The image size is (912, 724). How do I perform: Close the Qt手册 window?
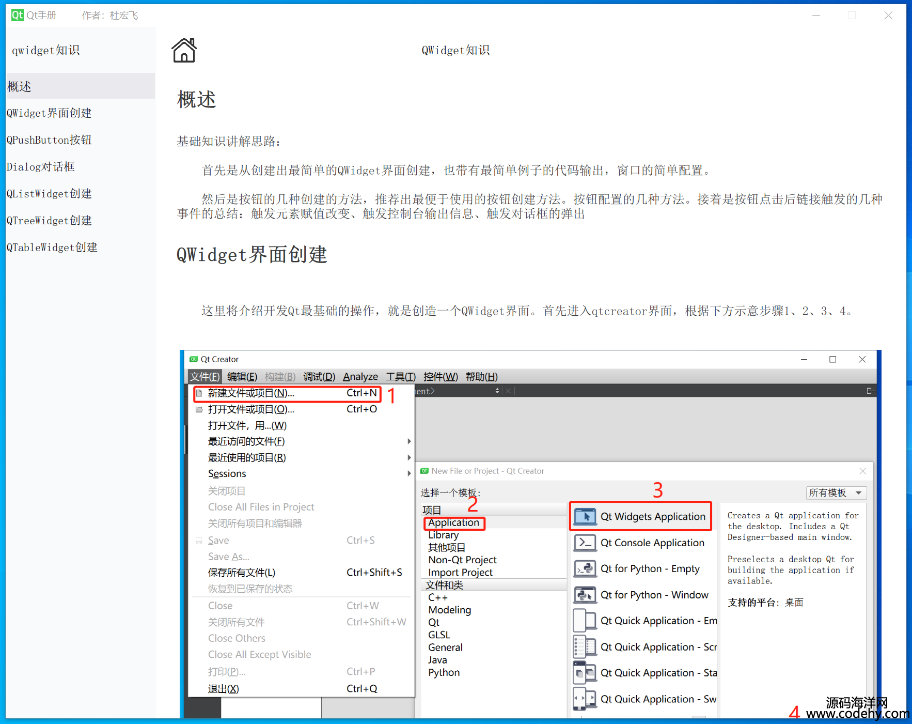click(888, 15)
